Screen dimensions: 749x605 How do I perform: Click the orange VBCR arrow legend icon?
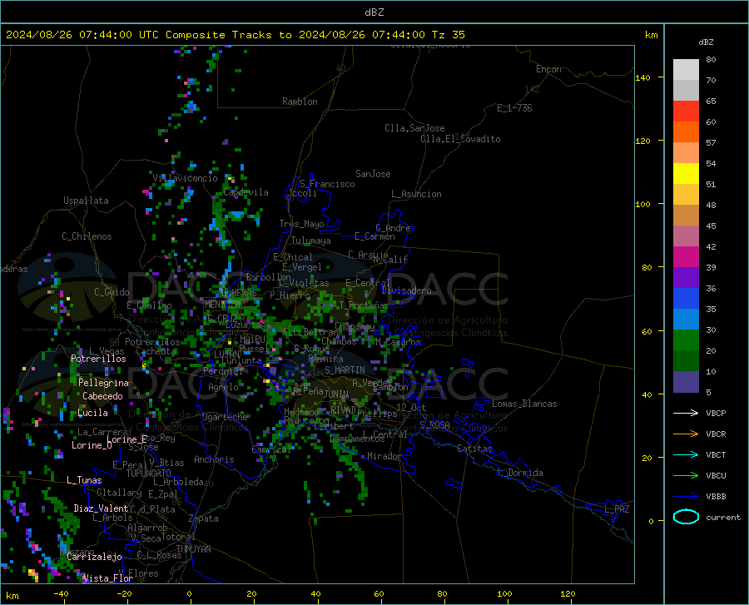[686, 434]
